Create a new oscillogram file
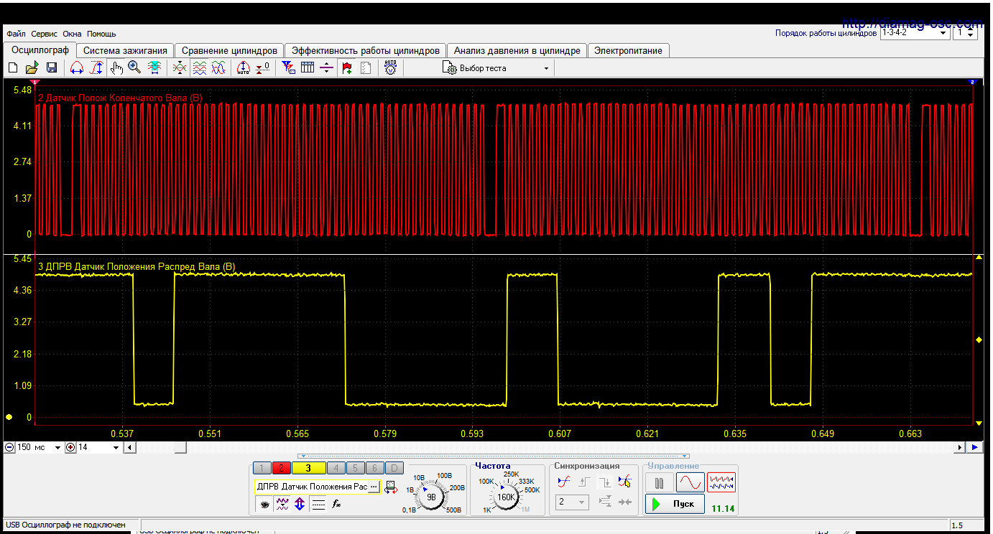Image resolution: width=993 pixels, height=534 pixels. (12, 67)
